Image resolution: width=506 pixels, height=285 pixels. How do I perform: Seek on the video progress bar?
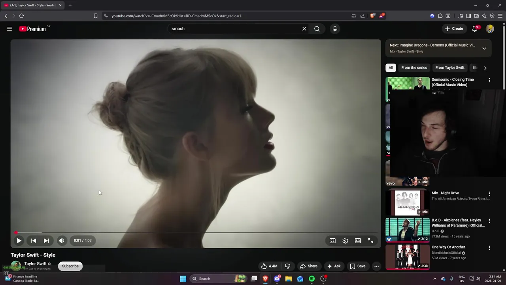[x=196, y=232]
